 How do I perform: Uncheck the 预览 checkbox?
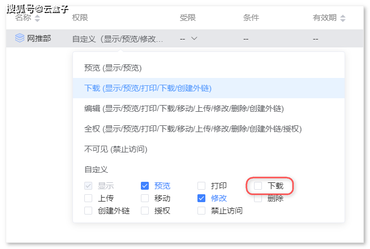145,186
